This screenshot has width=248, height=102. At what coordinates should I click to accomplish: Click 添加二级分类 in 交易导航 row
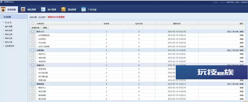coord(233,50)
